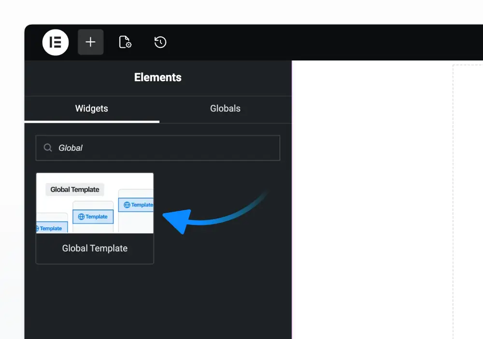Open the Elementor logo menu
Screen dimensions: 483x339
pos(56,42)
